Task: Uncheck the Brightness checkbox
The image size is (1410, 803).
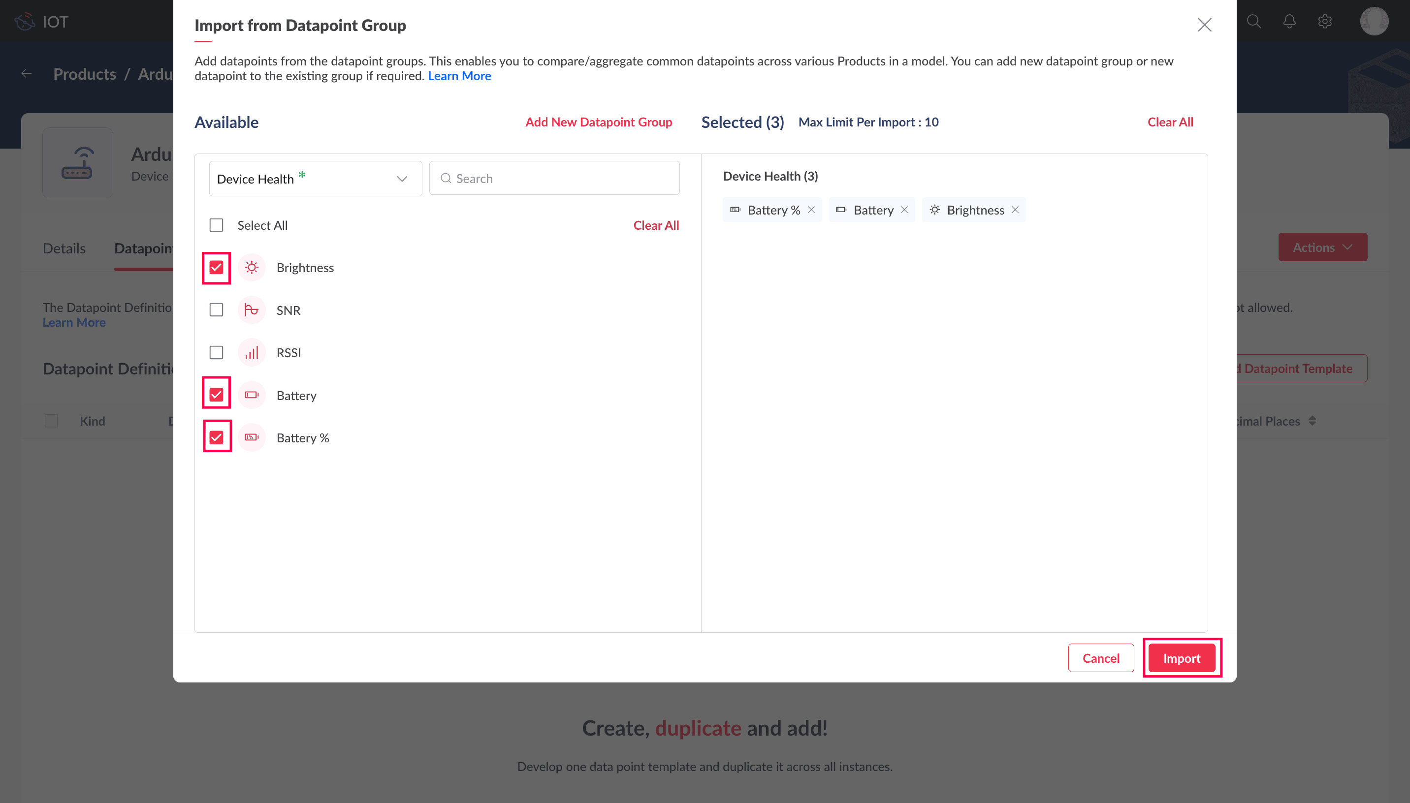Action: (x=216, y=268)
